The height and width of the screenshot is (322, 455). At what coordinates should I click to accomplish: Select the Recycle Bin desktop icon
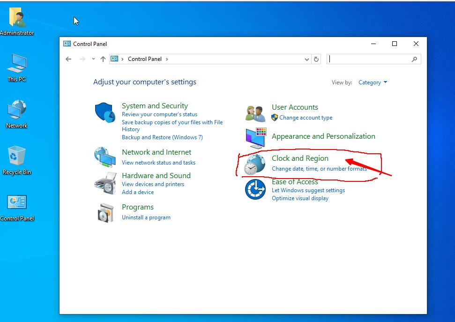click(x=17, y=156)
